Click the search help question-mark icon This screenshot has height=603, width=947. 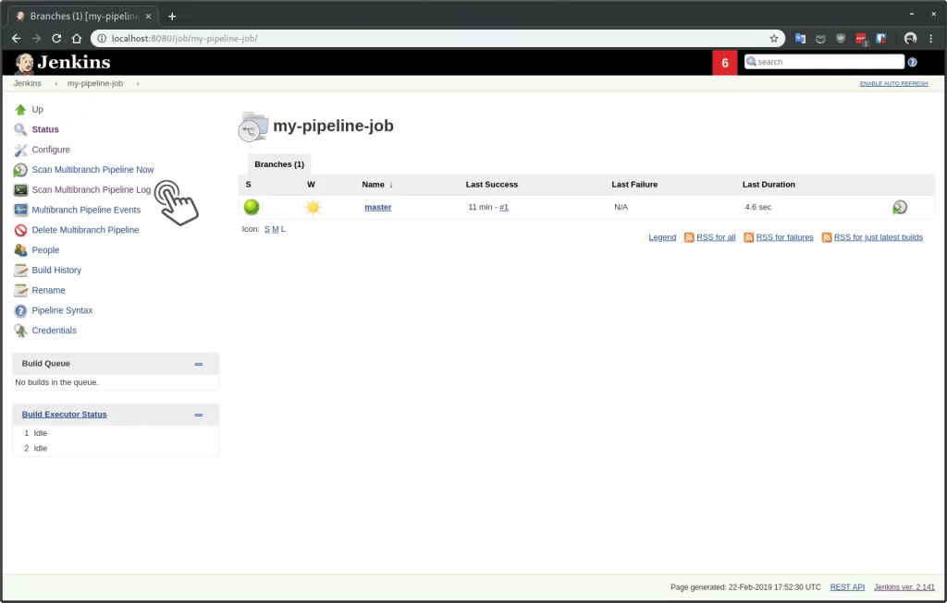click(912, 62)
